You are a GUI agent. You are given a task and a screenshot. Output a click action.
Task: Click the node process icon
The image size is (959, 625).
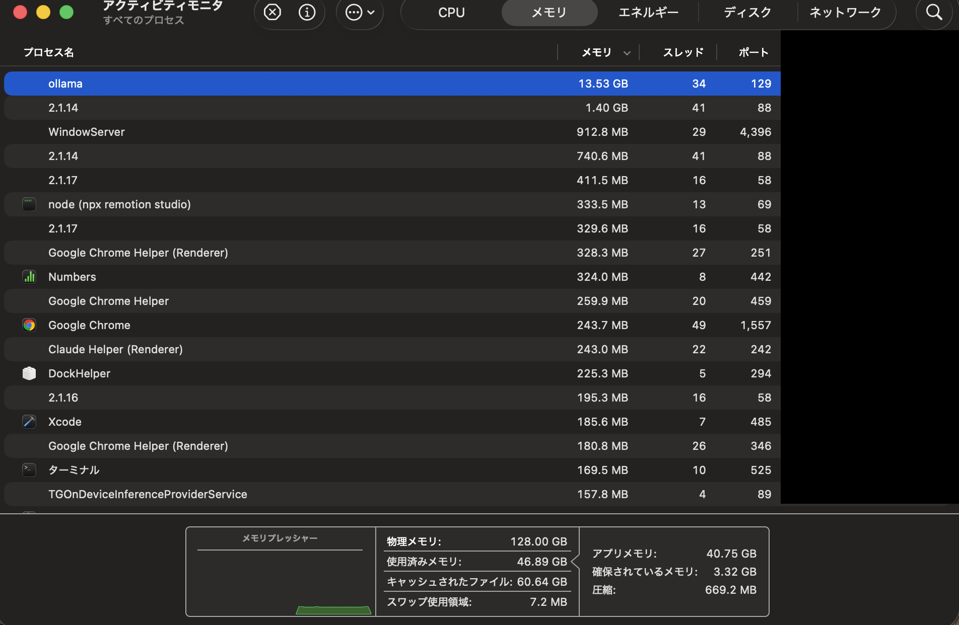[x=29, y=204]
